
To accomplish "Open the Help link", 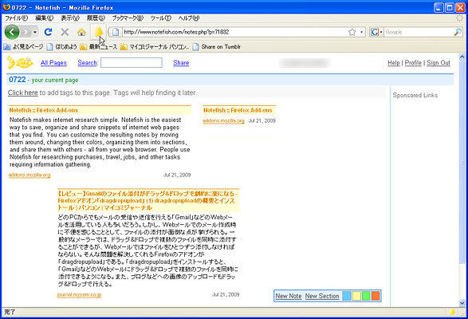I will click(x=393, y=63).
